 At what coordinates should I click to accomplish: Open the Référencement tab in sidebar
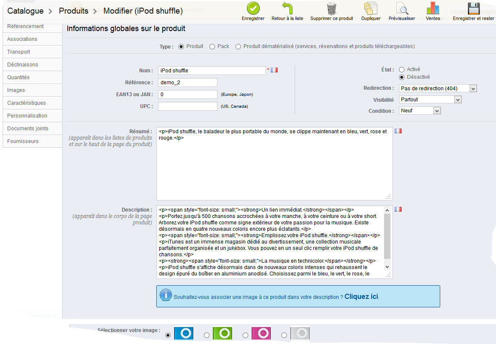(32, 26)
